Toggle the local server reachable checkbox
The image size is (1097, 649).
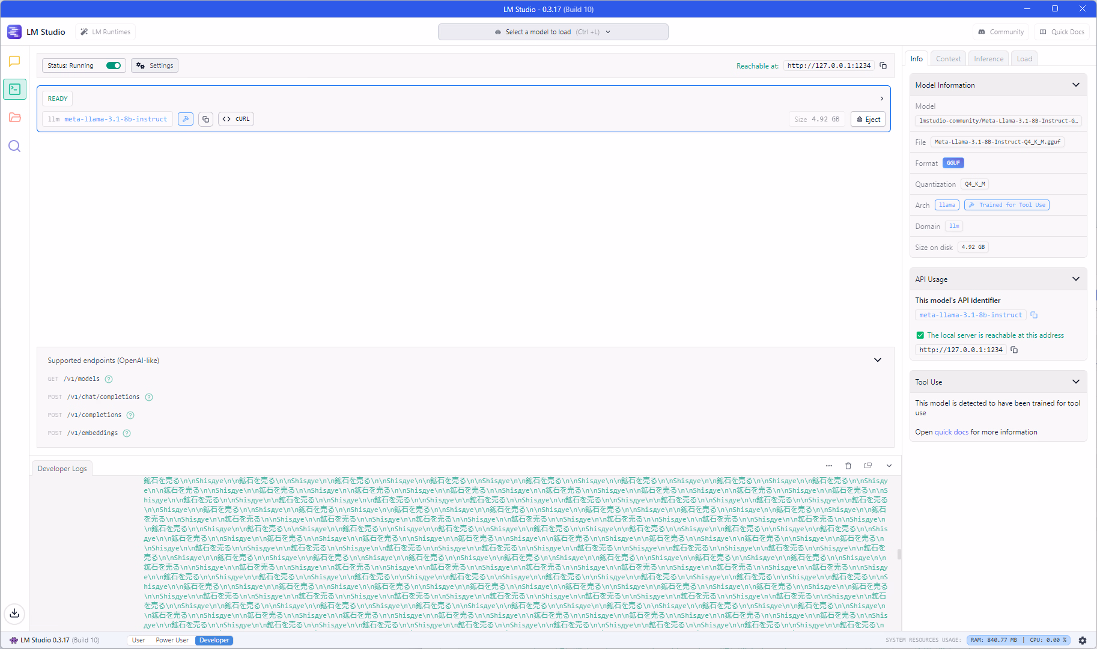tap(920, 335)
